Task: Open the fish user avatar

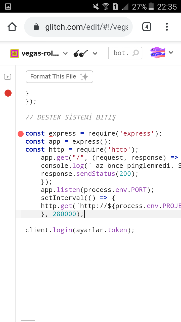Action: pos(158,53)
